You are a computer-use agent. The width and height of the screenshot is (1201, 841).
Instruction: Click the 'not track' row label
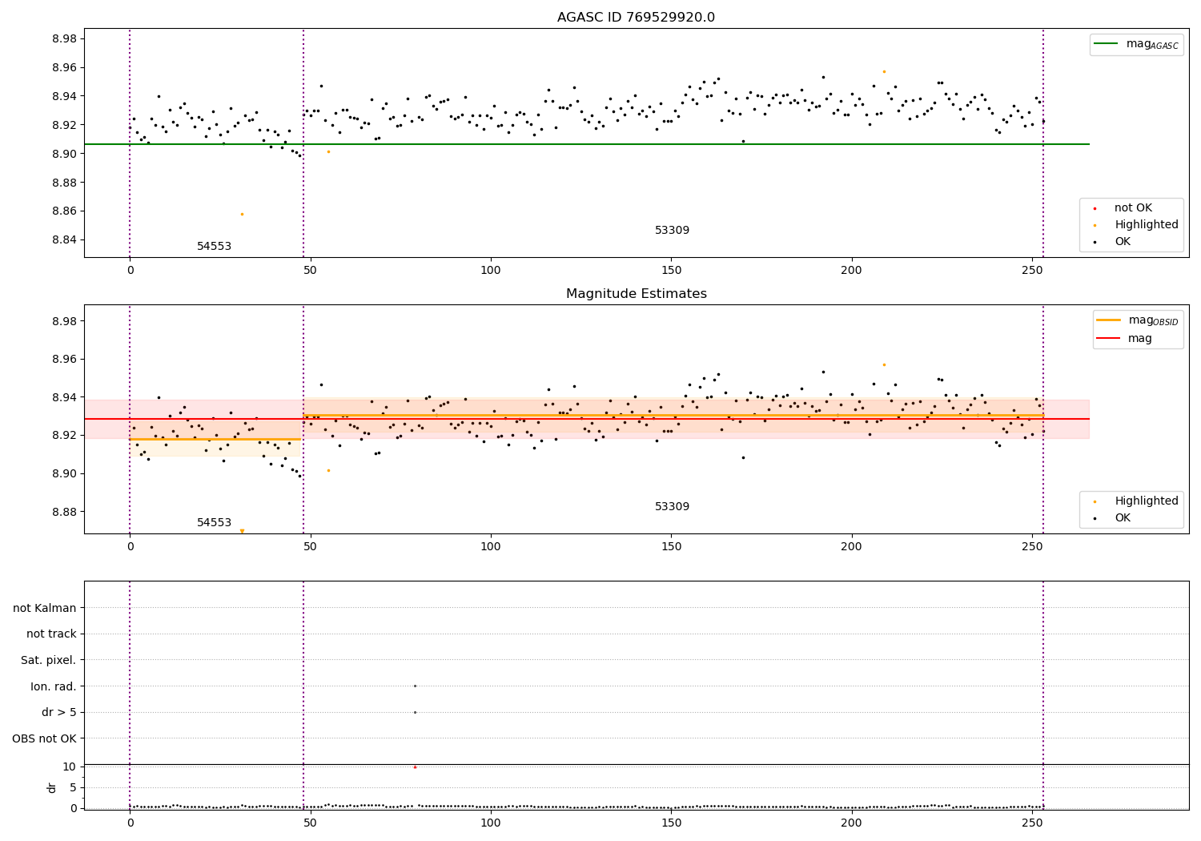pyautogui.click(x=51, y=634)
